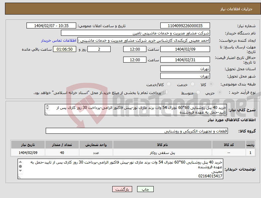The image size is (261, 198).
Task: Click the resize grip of the description box
Action: coord(46,114)
